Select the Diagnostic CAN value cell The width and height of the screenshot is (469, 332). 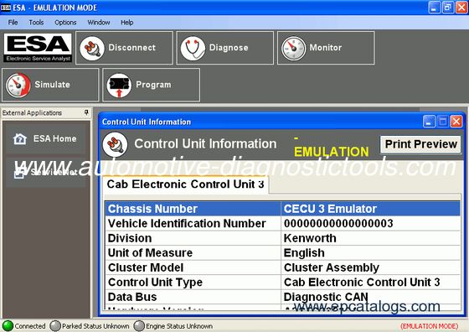[x=370, y=297]
